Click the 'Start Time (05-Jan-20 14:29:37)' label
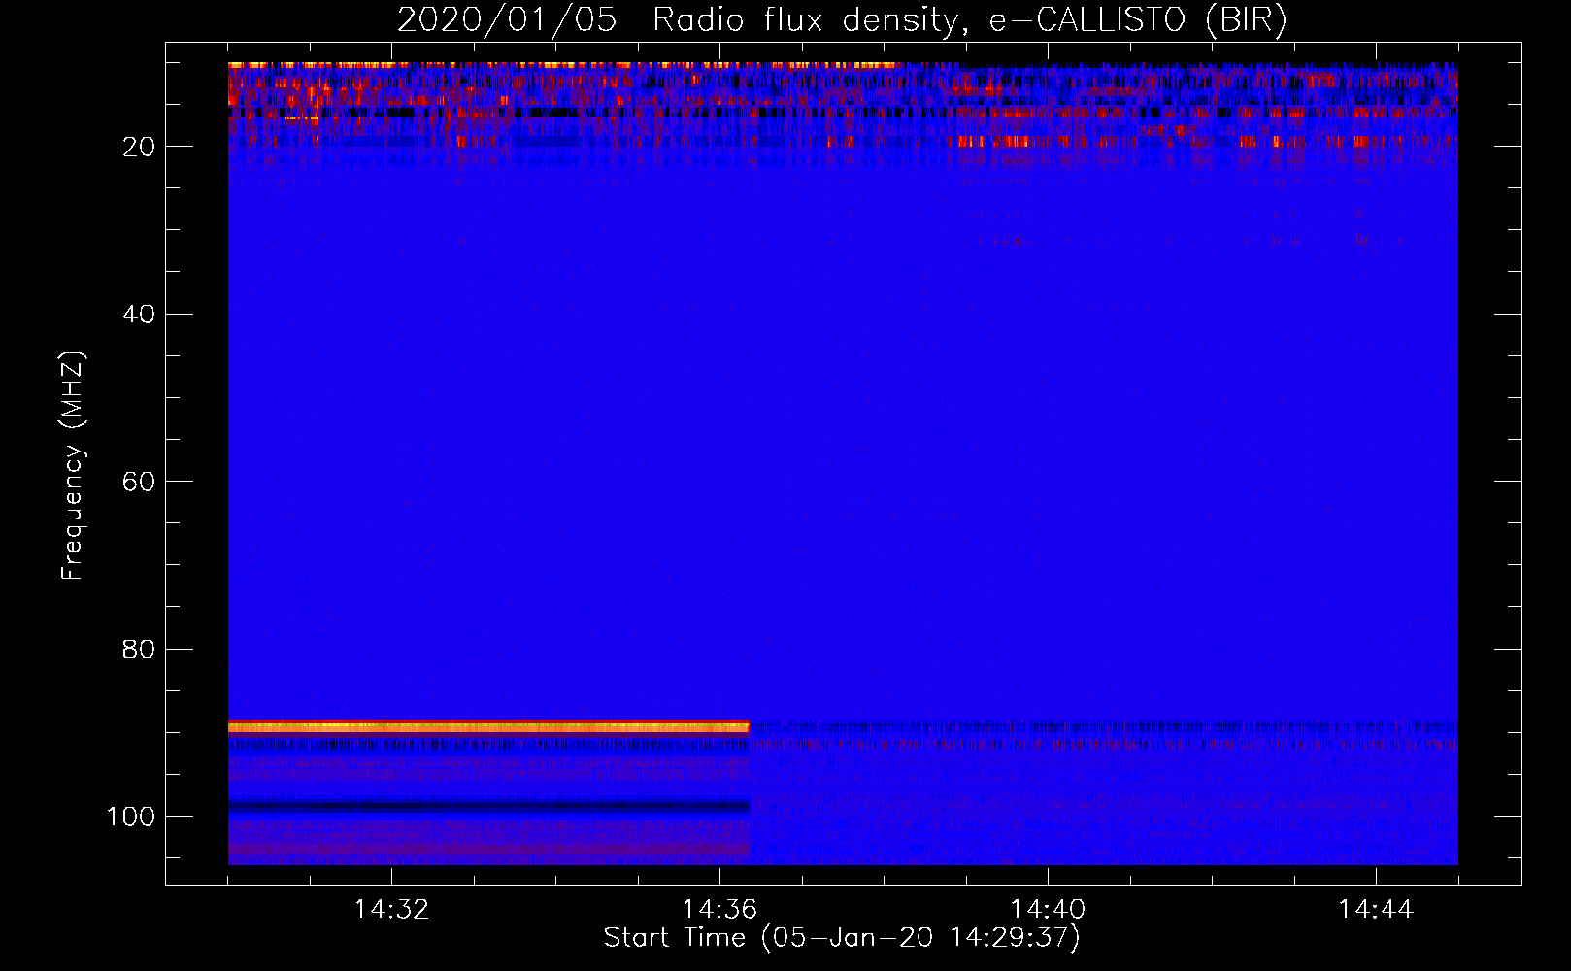Viewport: 1571px width, 971px height. click(x=842, y=938)
